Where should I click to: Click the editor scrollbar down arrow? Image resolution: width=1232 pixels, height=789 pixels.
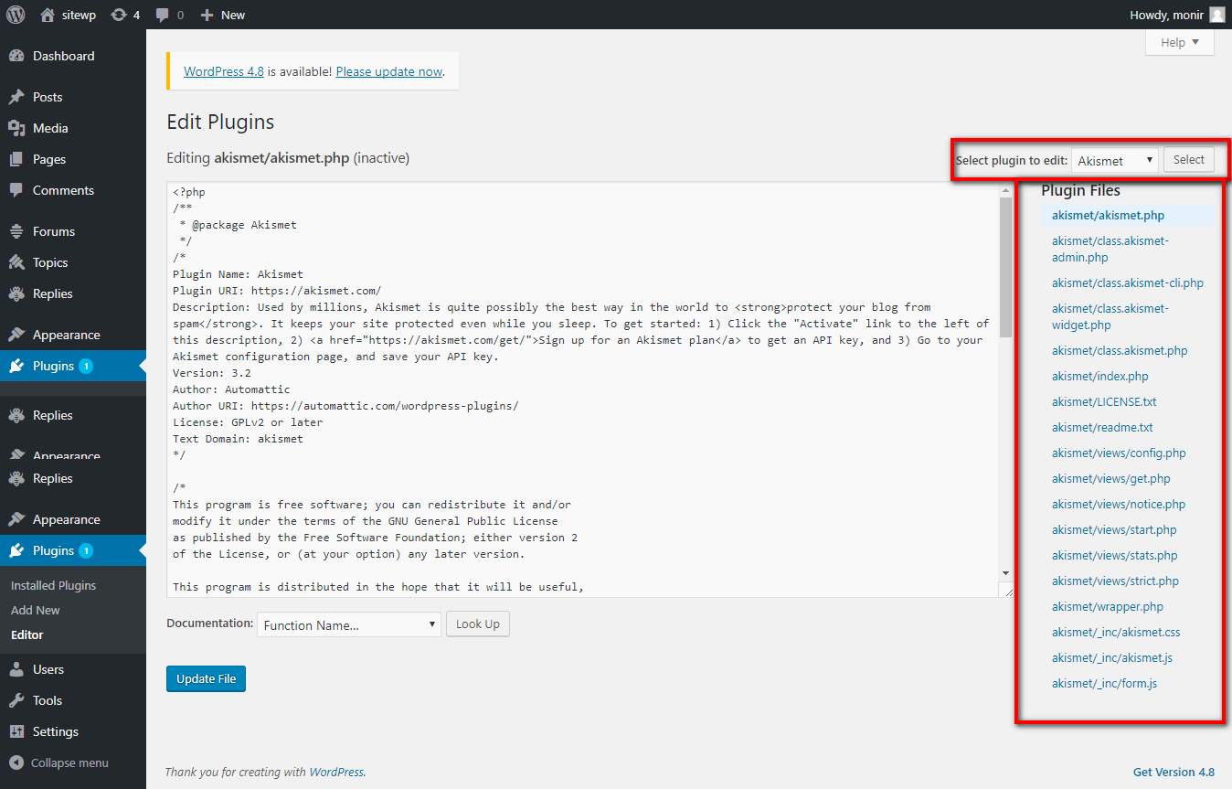point(1006,572)
